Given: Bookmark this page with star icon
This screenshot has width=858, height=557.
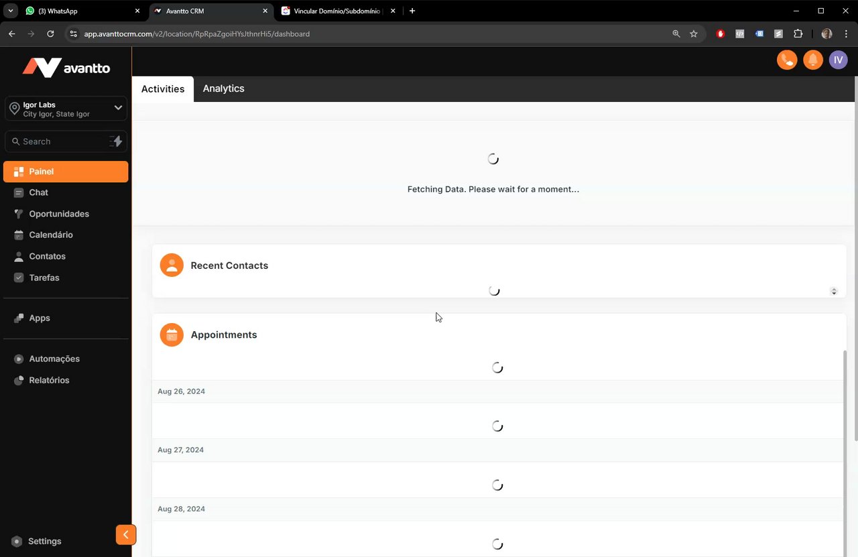Looking at the screenshot, I should [694, 34].
